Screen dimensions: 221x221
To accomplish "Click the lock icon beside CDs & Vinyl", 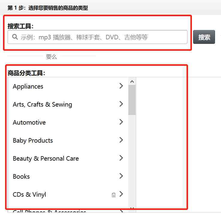I will coord(114,195).
